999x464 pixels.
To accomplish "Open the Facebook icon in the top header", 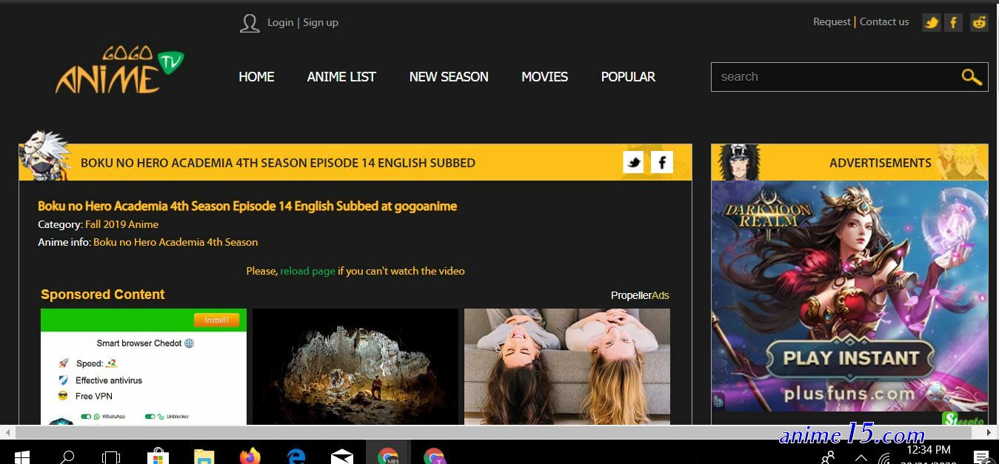I will point(954,22).
